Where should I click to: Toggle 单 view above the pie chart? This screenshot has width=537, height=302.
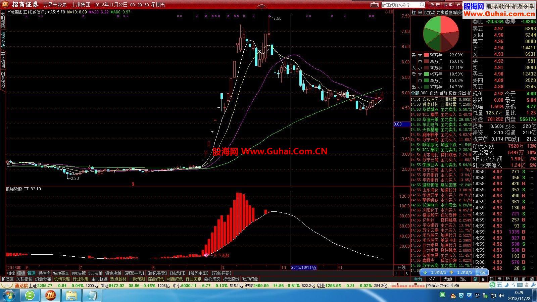pyautogui.click(x=420, y=12)
